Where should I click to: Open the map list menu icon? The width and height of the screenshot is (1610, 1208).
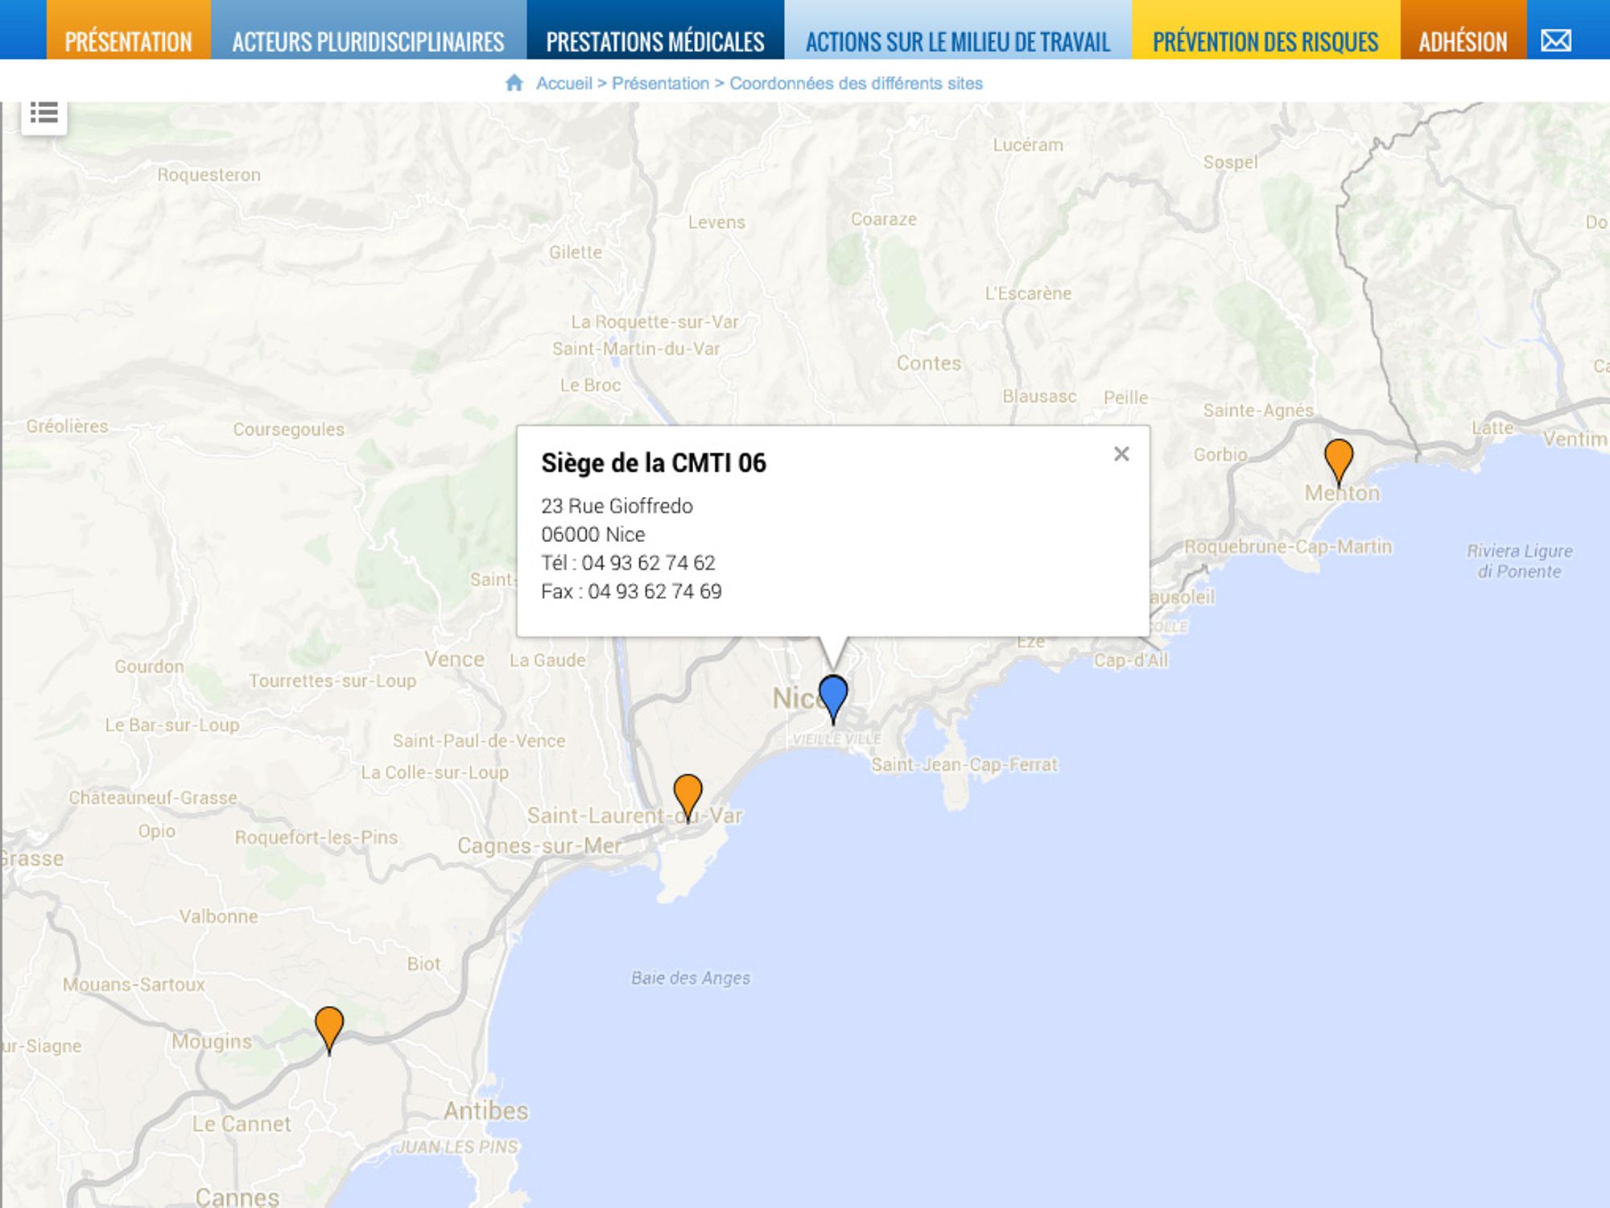(x=44, y=114)
